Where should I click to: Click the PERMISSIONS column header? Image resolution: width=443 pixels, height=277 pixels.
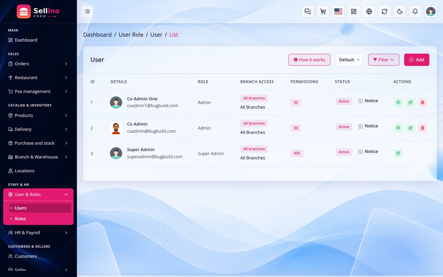(x=304, y=82)
